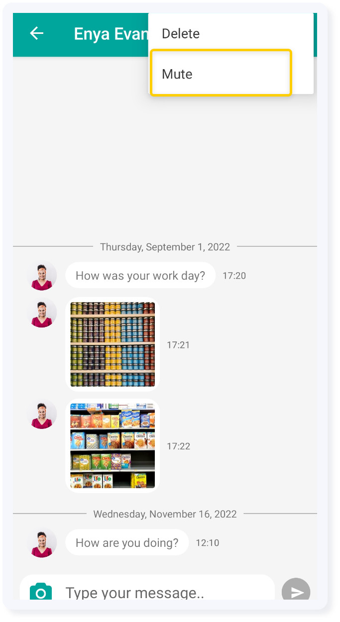
Task: Click the 12:10 message timestamp
Action: (x=207, y=543)
